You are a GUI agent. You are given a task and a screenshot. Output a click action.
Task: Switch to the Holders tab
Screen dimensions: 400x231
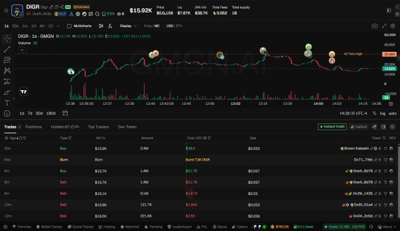pyautogui.click(x=65, y=127)
